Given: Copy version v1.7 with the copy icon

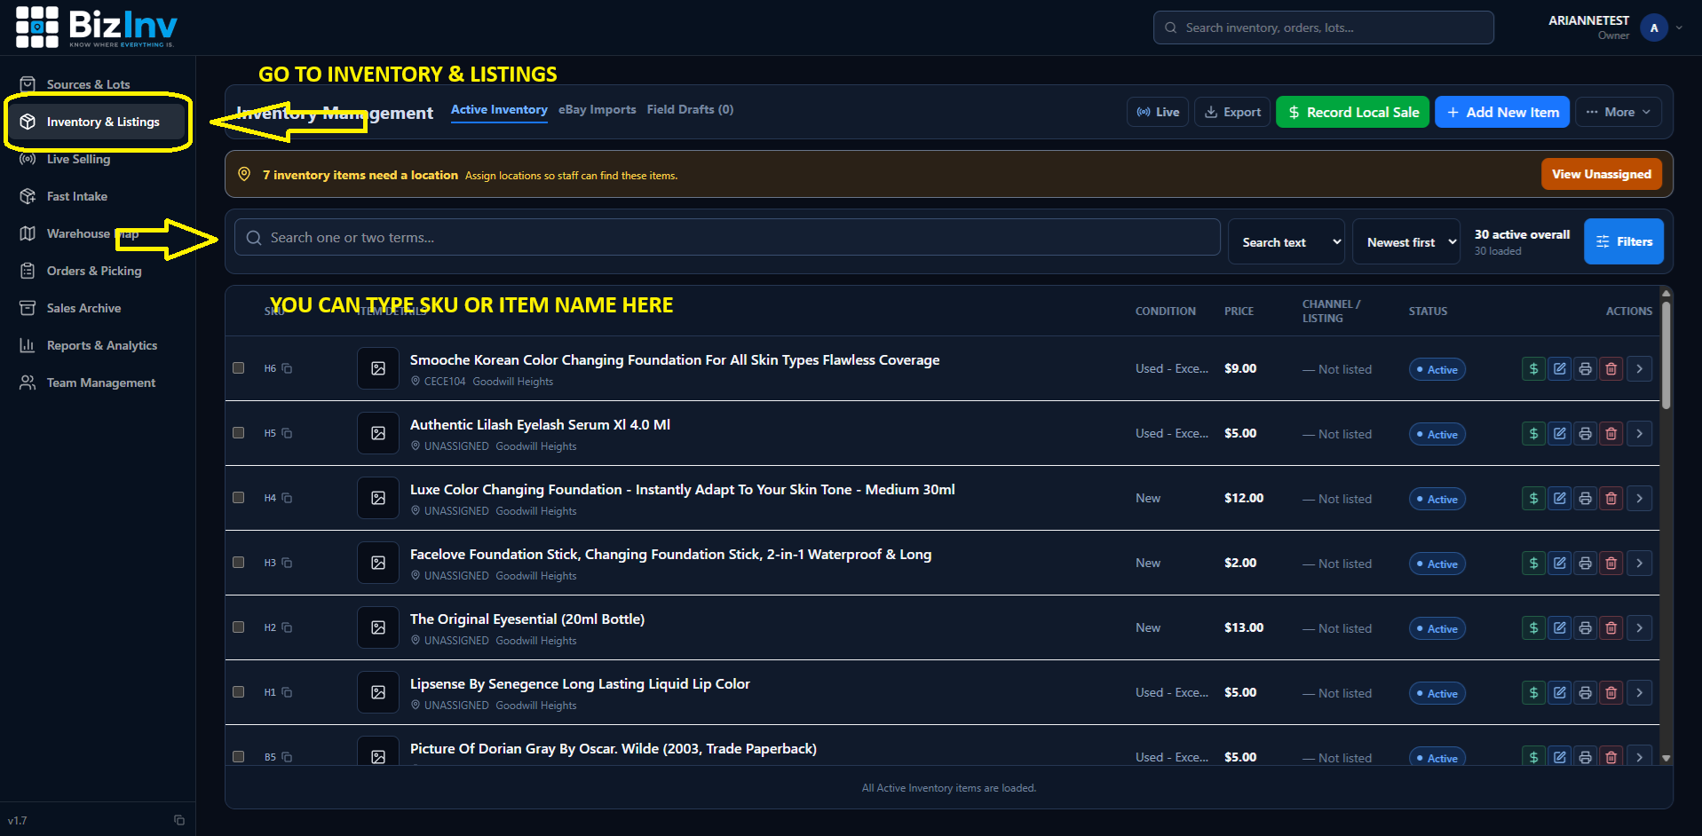Looking at the screenshot, I should [179, 820].
